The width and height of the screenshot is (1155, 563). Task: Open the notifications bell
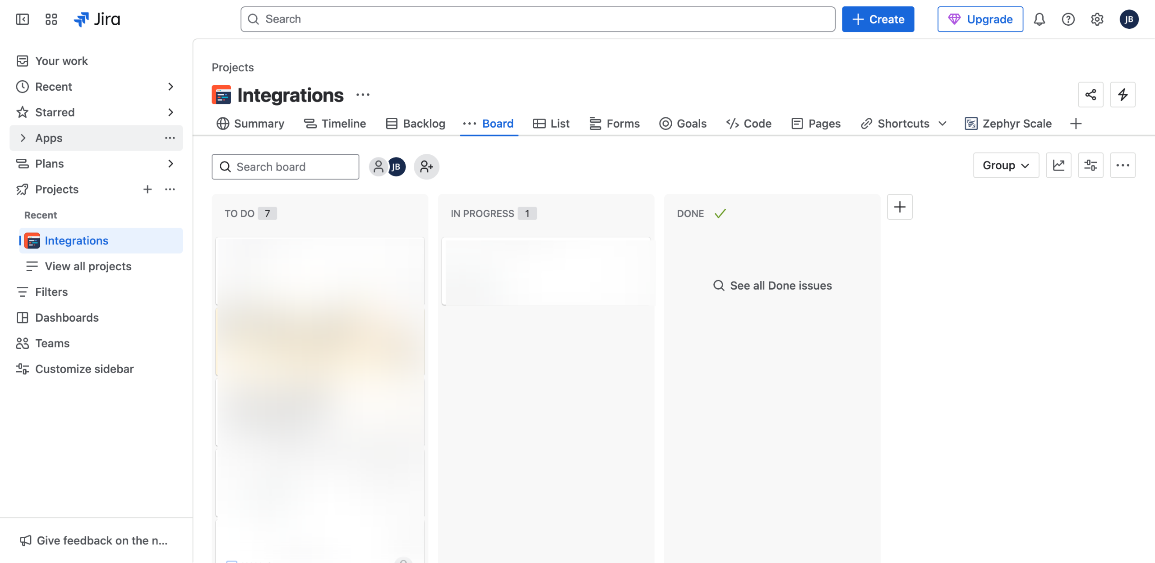(x=1039, y=19)
